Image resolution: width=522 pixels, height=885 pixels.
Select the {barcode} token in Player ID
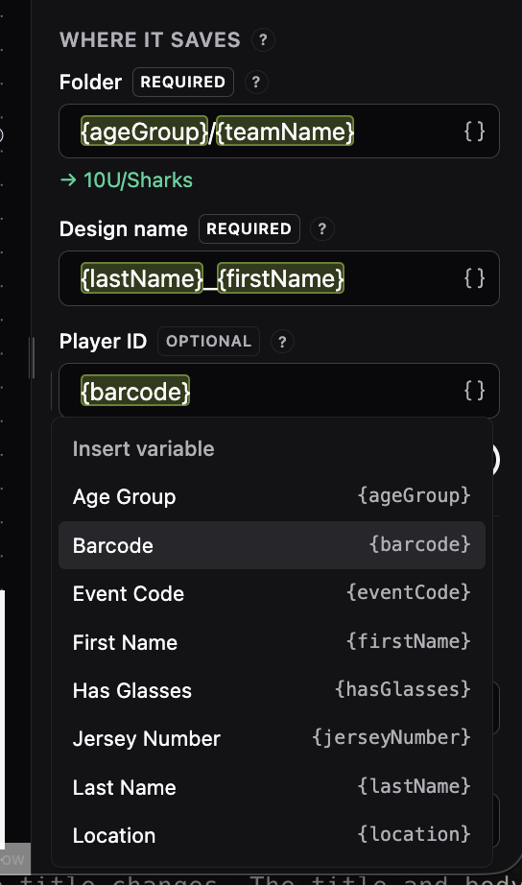click(x=135, y=390)
